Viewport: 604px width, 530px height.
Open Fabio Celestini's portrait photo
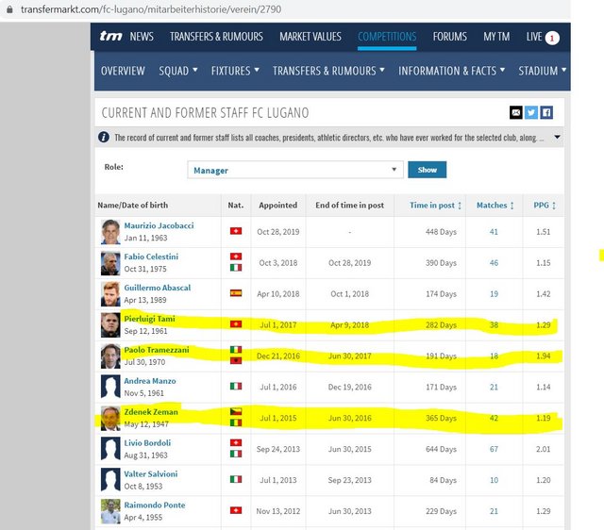pyautogui.click(x=110, y=263)
